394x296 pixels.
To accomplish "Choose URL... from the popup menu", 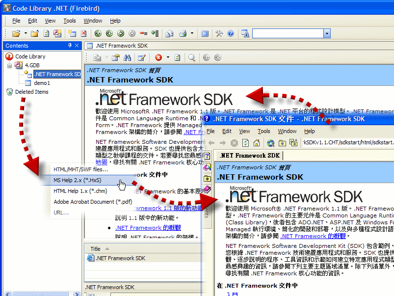I will click(61, 213).
